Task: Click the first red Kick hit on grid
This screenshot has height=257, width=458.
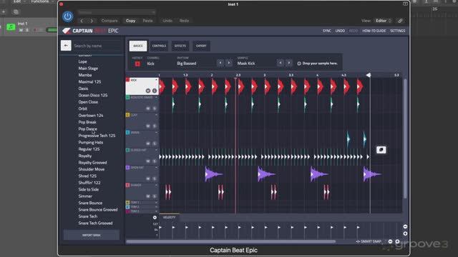Action: click(x=162, y=86)
